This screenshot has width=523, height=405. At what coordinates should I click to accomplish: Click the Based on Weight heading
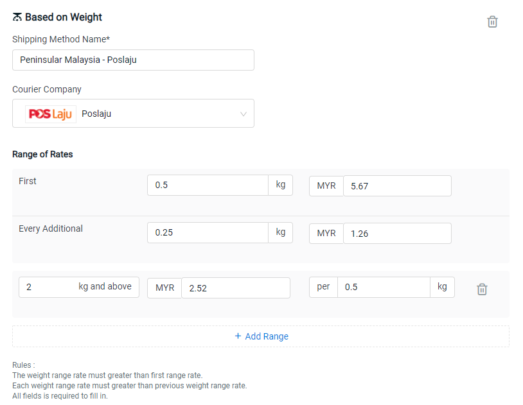[64, 17]
